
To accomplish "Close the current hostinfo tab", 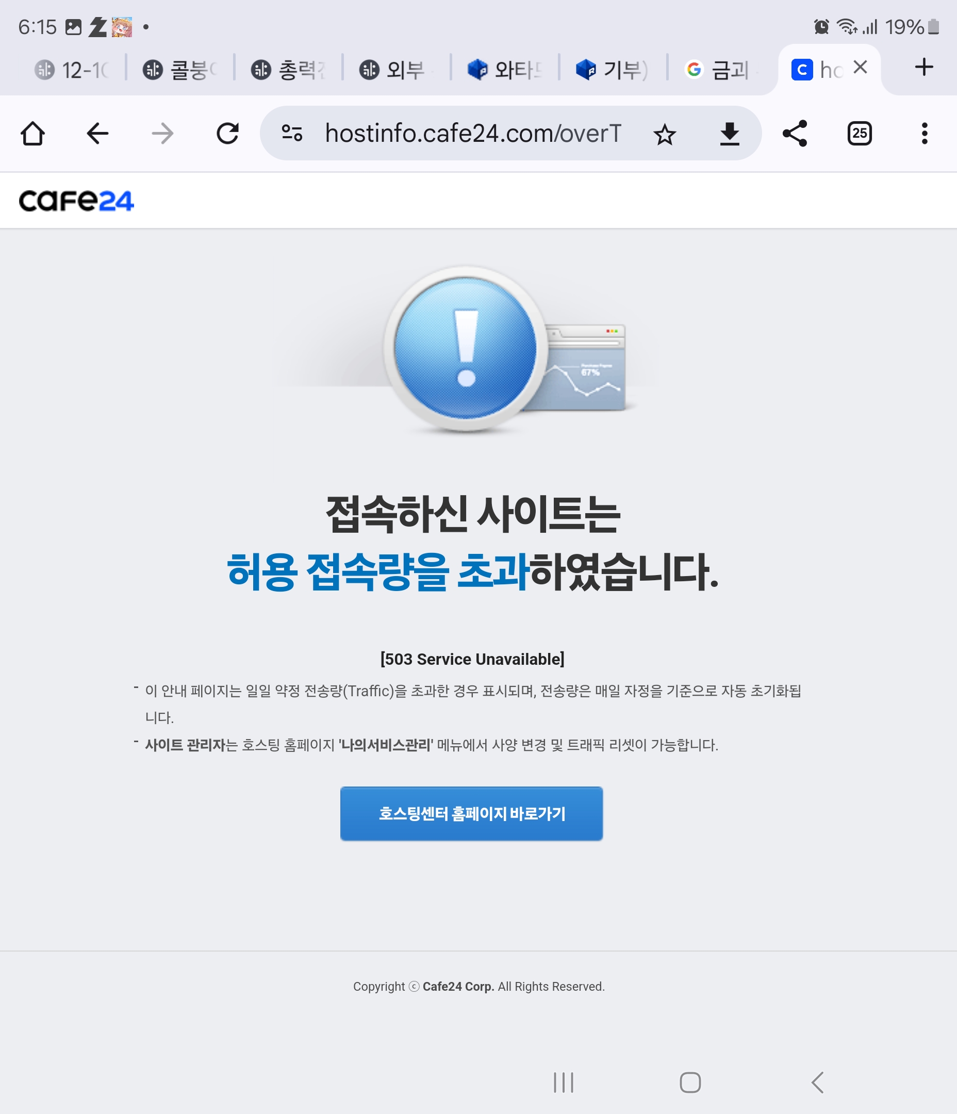I will (860, 67).
